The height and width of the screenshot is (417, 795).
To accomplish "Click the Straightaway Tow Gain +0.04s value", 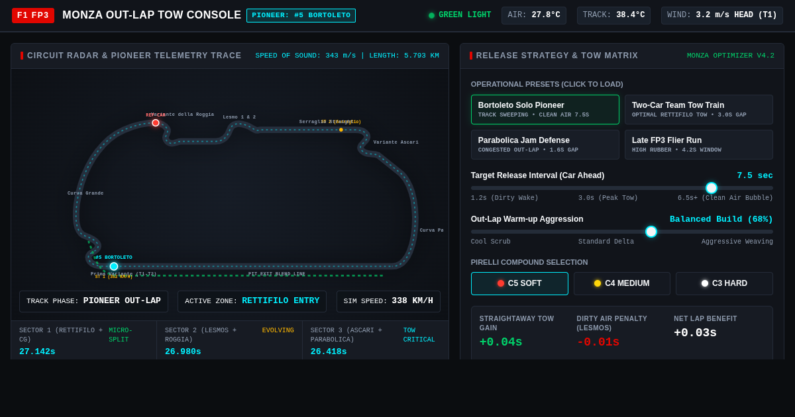I will point(501,342).
